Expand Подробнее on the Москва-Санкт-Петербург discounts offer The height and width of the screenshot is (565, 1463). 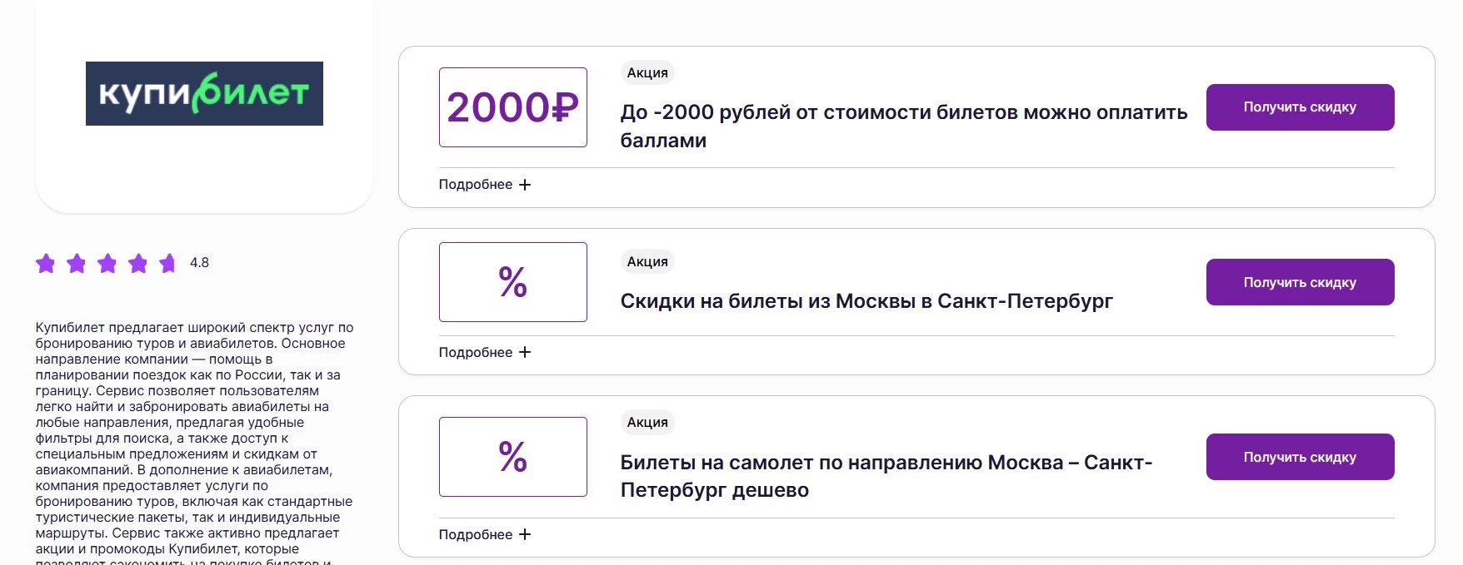(x=475, y=352)
